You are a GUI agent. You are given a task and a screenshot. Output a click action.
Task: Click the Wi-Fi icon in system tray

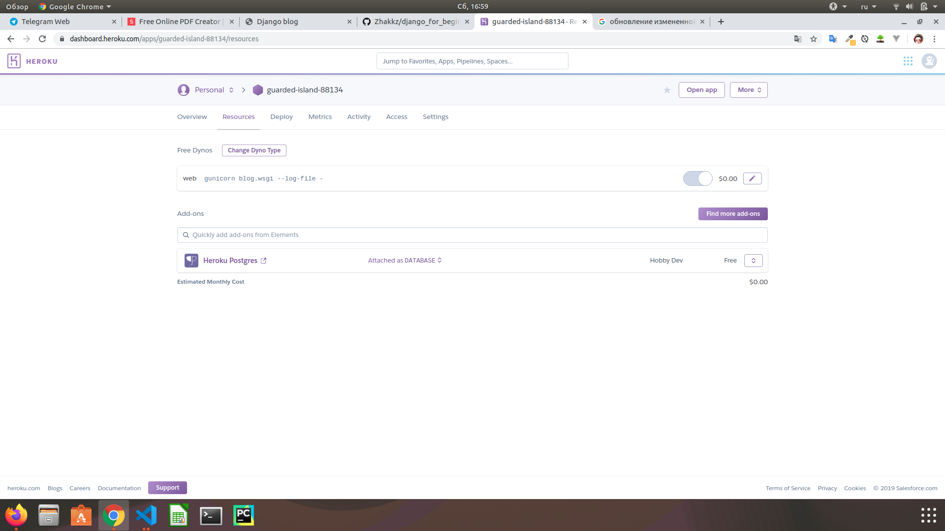896,6
